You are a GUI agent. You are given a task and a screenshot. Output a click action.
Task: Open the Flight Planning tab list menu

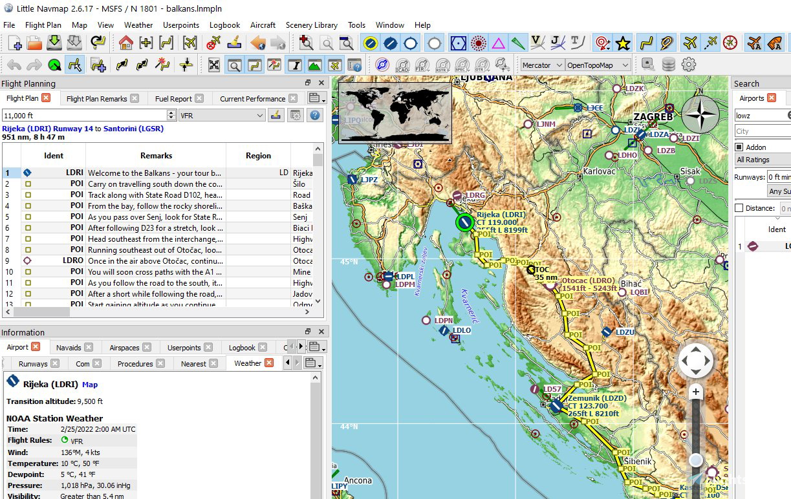coord(316,98)
